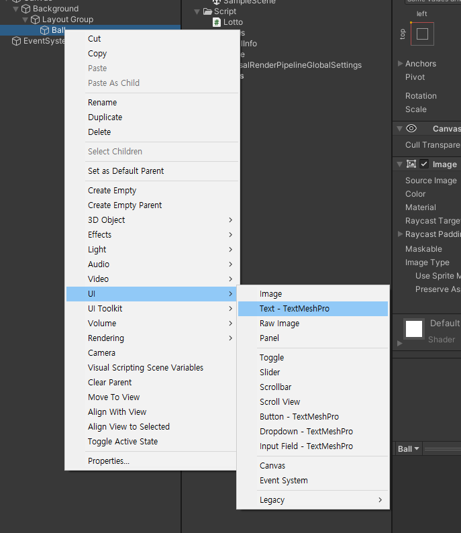Open the Legacy UI submenu

[x=313, y=500]
